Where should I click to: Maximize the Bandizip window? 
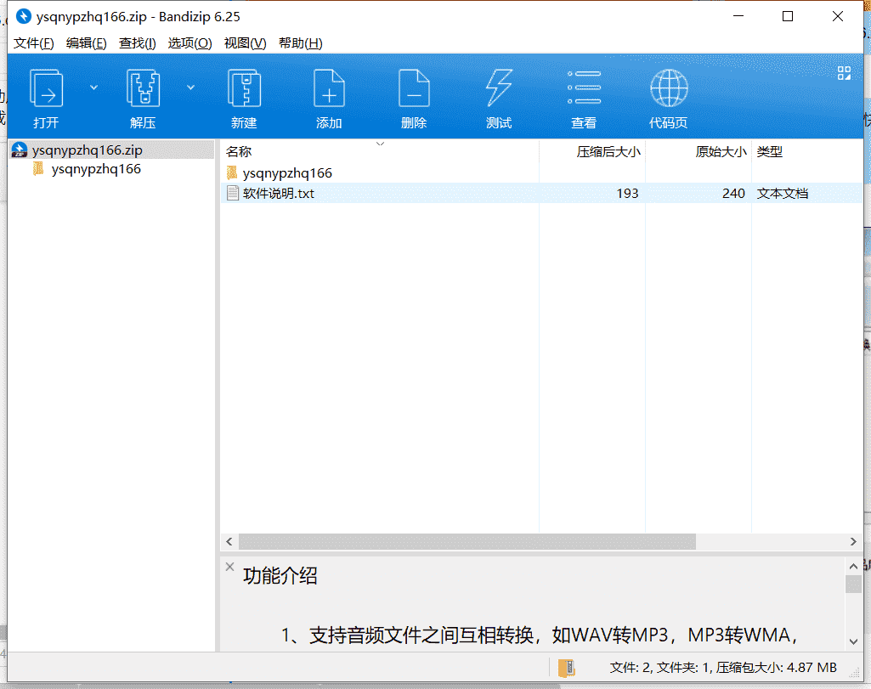pyautogui.click(x=788, y=17)
